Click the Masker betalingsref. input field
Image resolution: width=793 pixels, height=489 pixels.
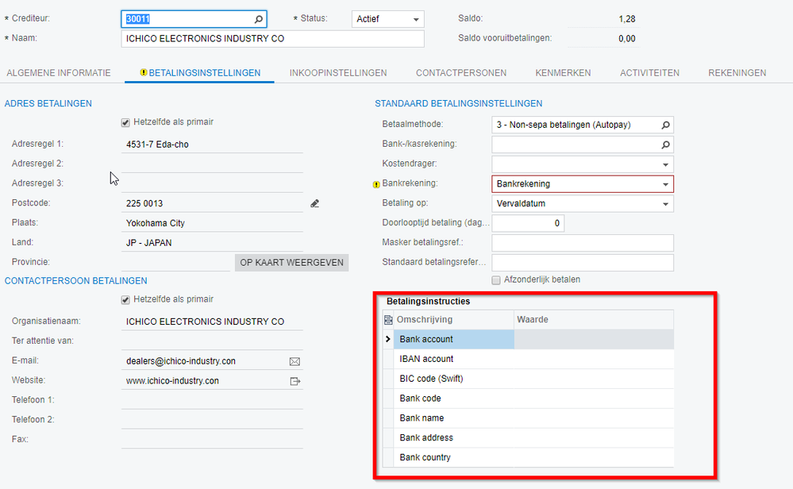582,243
